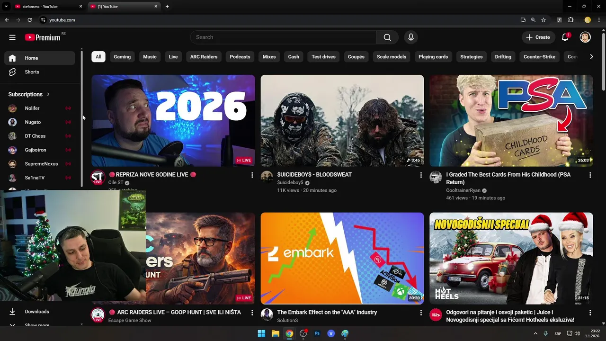This screenshot has height=341, width=606.
Task: Open more options for ARC RAIDERS LIVE video
Action: [252, 313]
